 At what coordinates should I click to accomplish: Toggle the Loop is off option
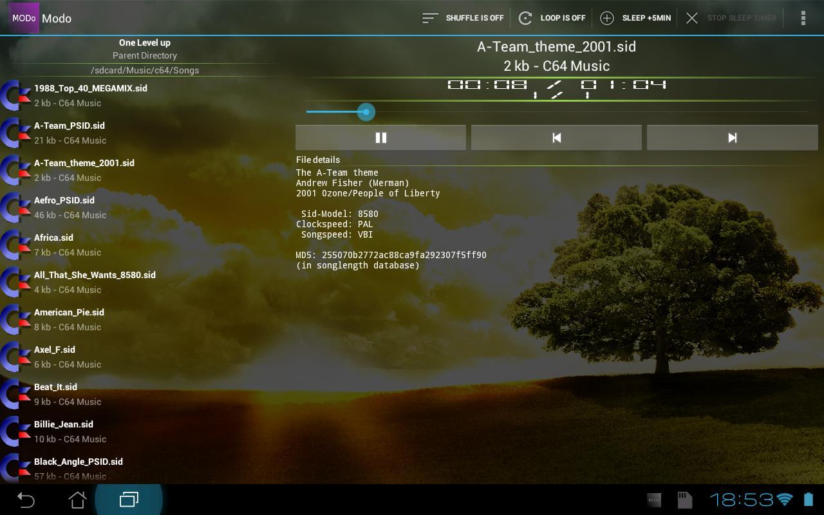(552, 18)
